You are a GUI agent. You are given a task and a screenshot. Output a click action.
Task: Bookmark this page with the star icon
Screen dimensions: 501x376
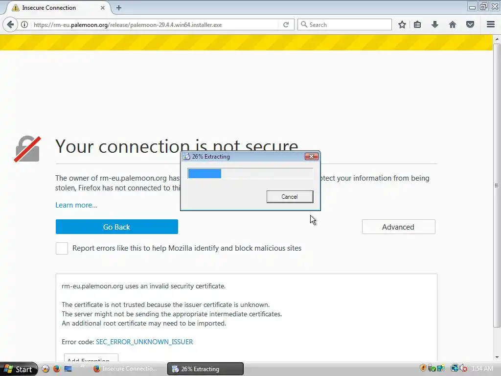[x=402, y=24]
